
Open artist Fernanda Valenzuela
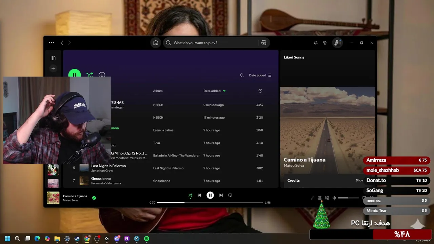(106, 183)
